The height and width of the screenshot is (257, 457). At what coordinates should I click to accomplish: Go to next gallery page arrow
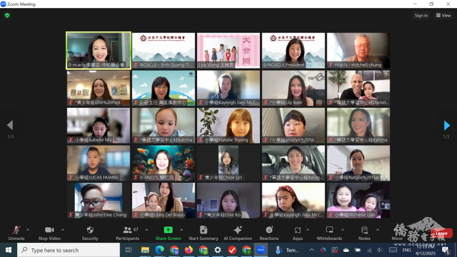click(x=447, y=126)
